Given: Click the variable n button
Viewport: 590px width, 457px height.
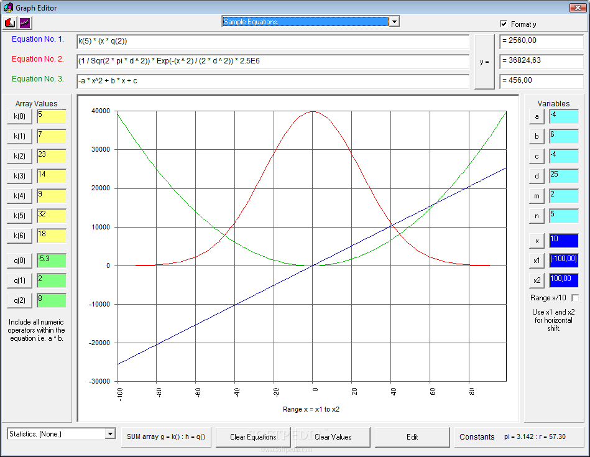Looking at the screenshot, I should 537,216.
